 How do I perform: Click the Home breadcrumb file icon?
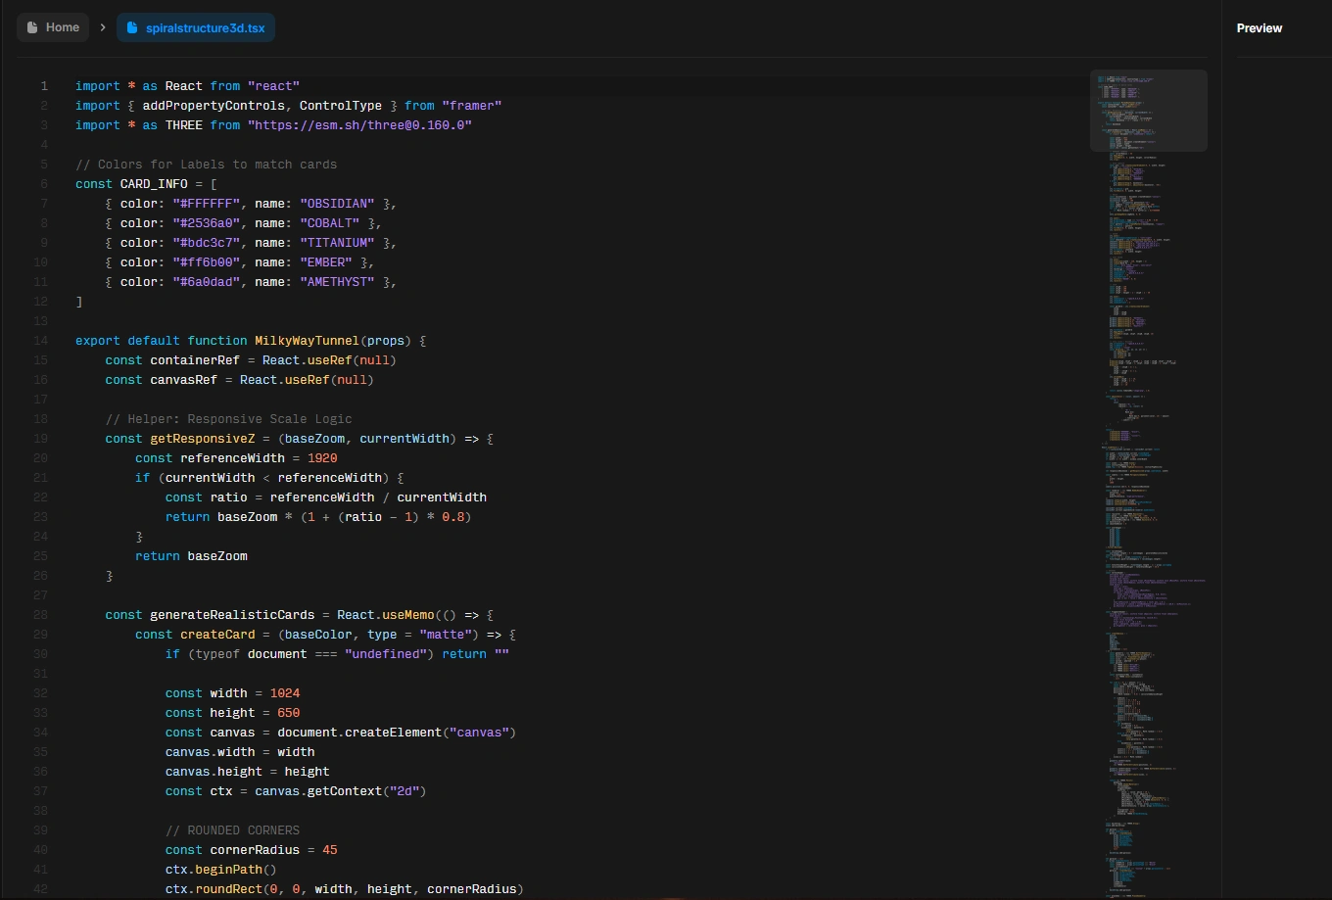(32, 27)
